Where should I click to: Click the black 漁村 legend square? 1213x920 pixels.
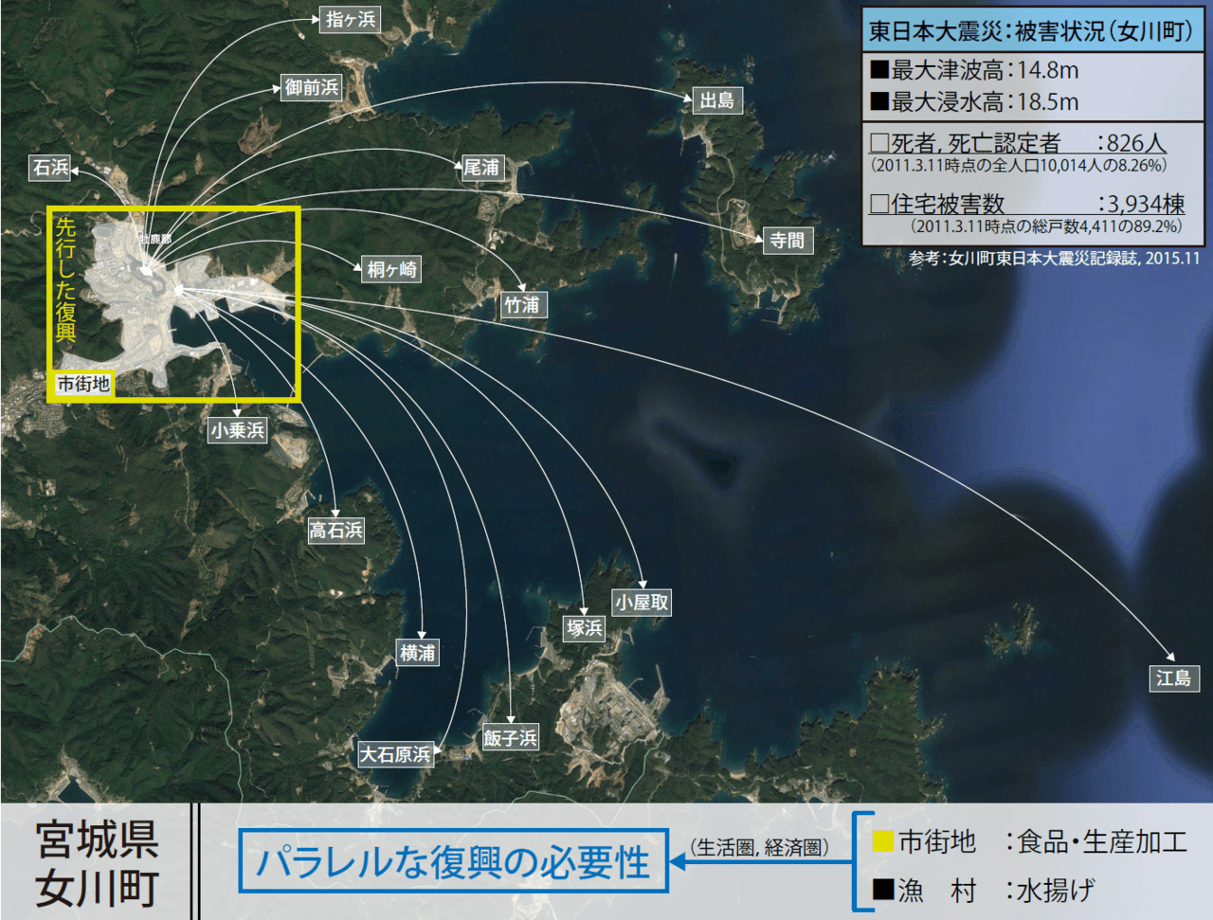[883, 890]
